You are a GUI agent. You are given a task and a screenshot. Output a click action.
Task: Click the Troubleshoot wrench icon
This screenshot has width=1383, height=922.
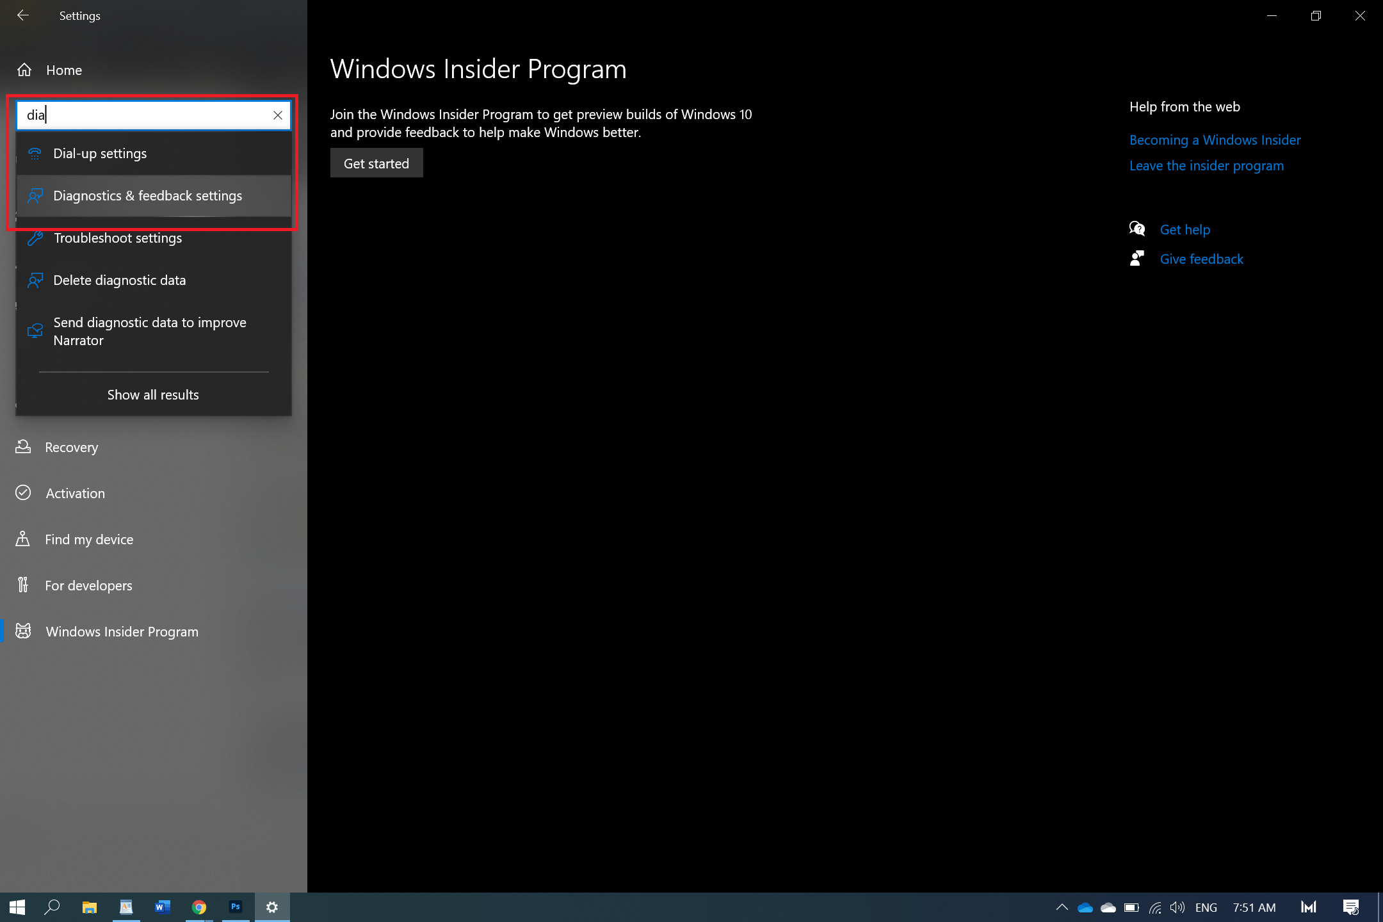tap(35, 238)
